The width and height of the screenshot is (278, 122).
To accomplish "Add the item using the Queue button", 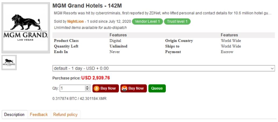I will click(157, 88).
